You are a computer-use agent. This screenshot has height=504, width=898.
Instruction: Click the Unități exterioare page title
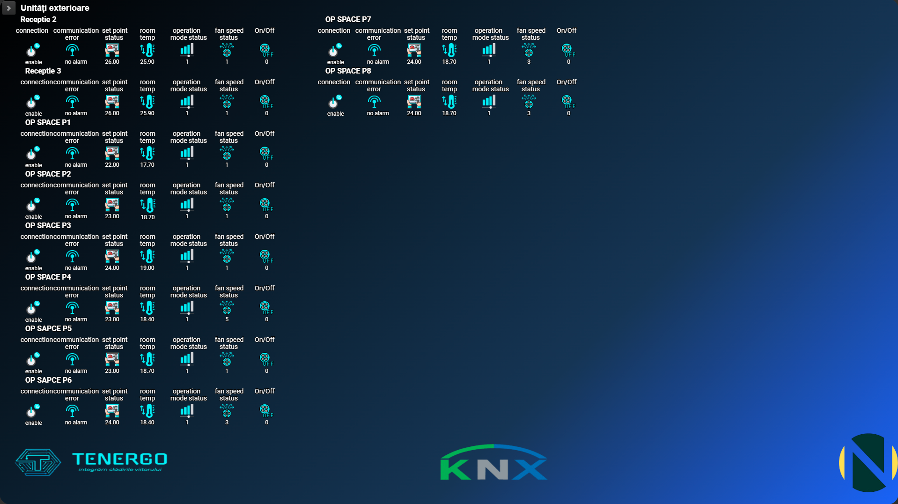tap(55, 8)
